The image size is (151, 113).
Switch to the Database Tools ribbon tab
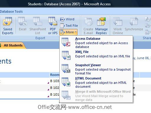click(11, 11)
